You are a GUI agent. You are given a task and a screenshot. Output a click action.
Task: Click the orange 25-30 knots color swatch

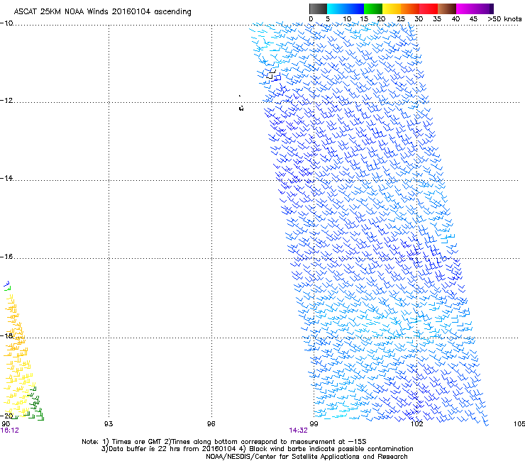pos(410,9)
